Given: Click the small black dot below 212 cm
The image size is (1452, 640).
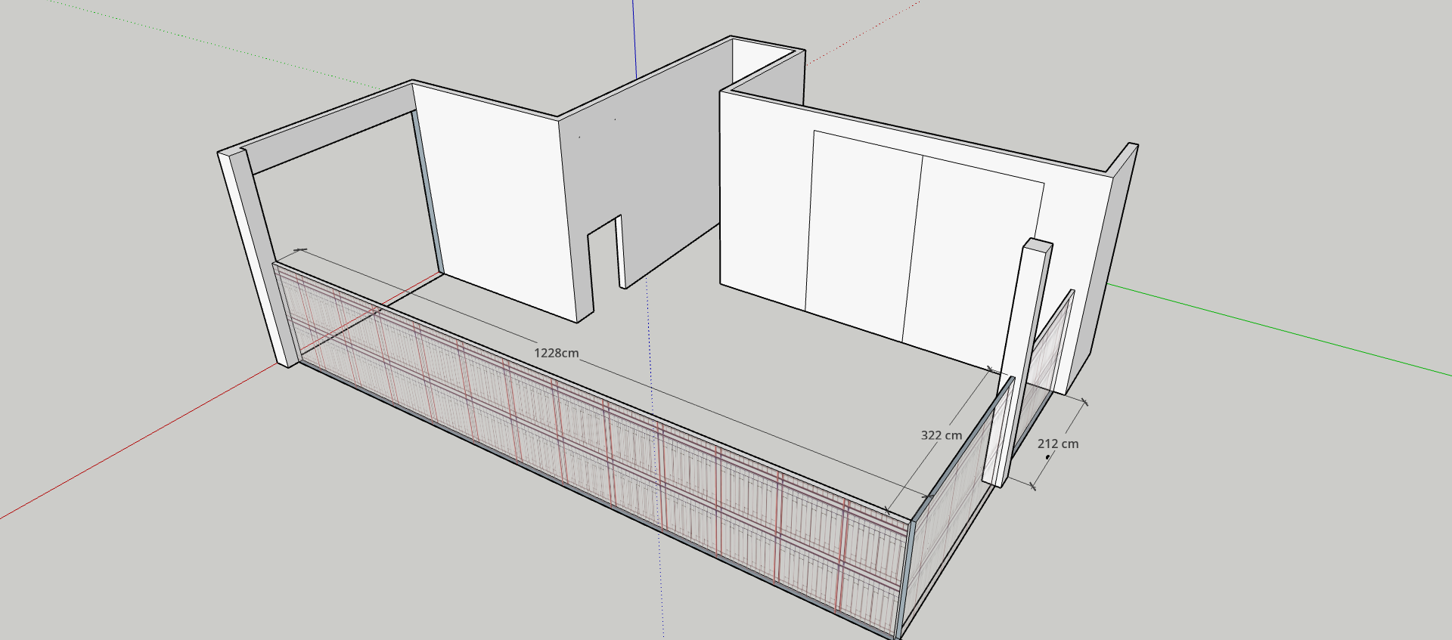Looking at the screenshot, I should point(1047,457).
